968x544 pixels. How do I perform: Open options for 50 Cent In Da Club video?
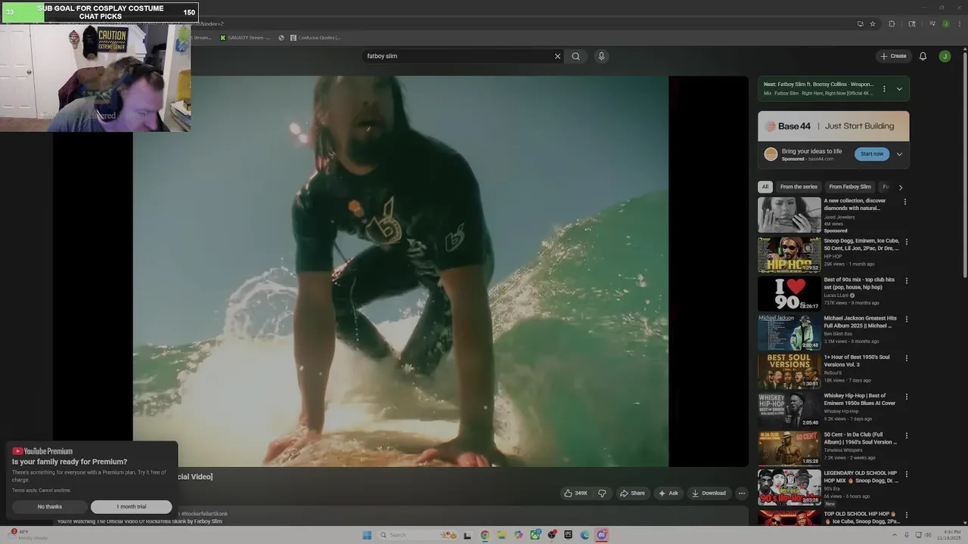[x=907, y=436]
